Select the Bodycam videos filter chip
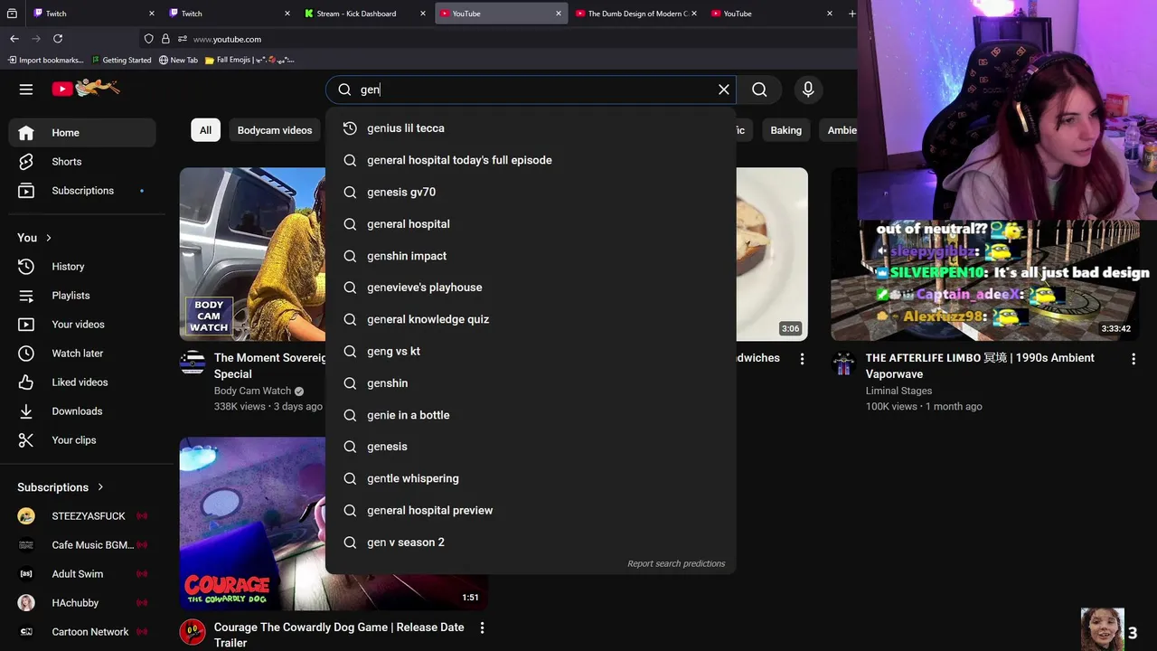This screenshot has height=651, width=1157. [x=275, y=130]
